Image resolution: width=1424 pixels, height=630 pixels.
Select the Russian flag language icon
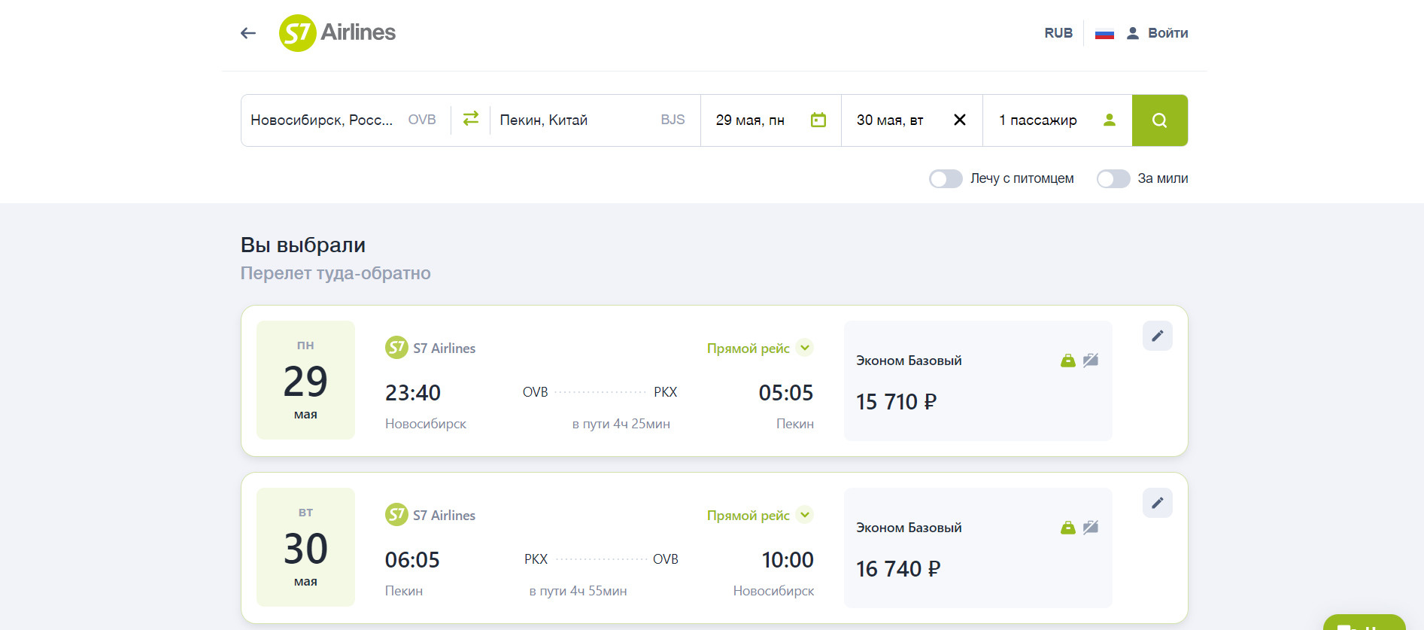tap(1104, 33)
